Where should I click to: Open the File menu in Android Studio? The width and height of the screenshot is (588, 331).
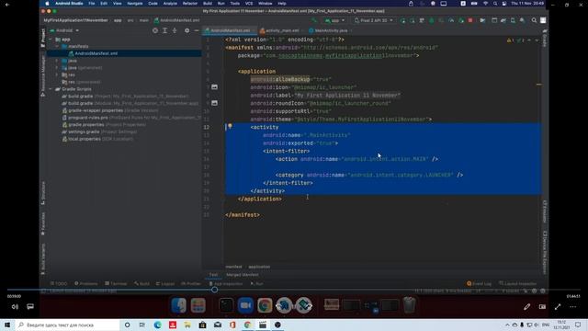(x=92, y=4)
